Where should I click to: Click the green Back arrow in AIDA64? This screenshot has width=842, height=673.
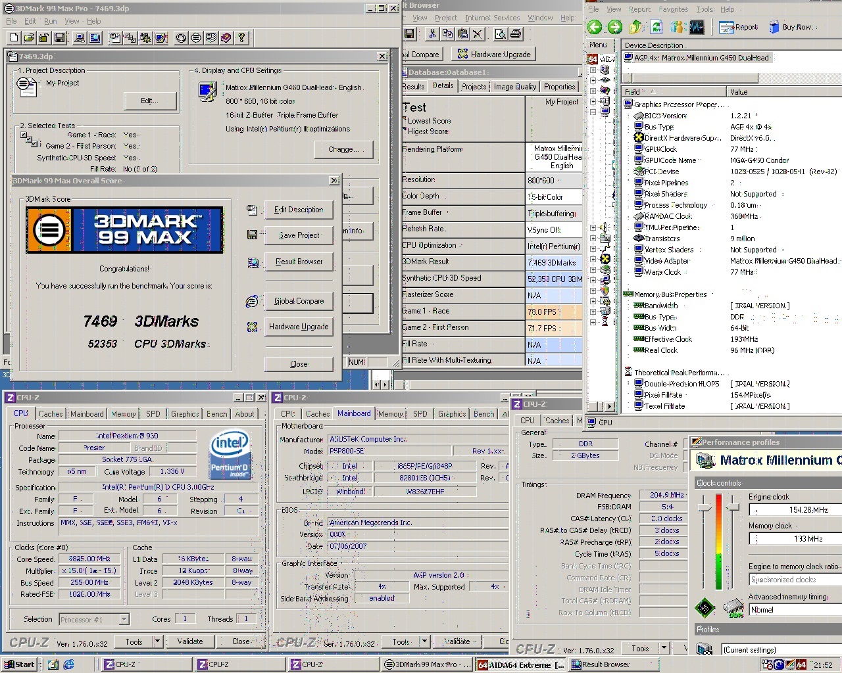pyautogui.click(x=595, y=27)
